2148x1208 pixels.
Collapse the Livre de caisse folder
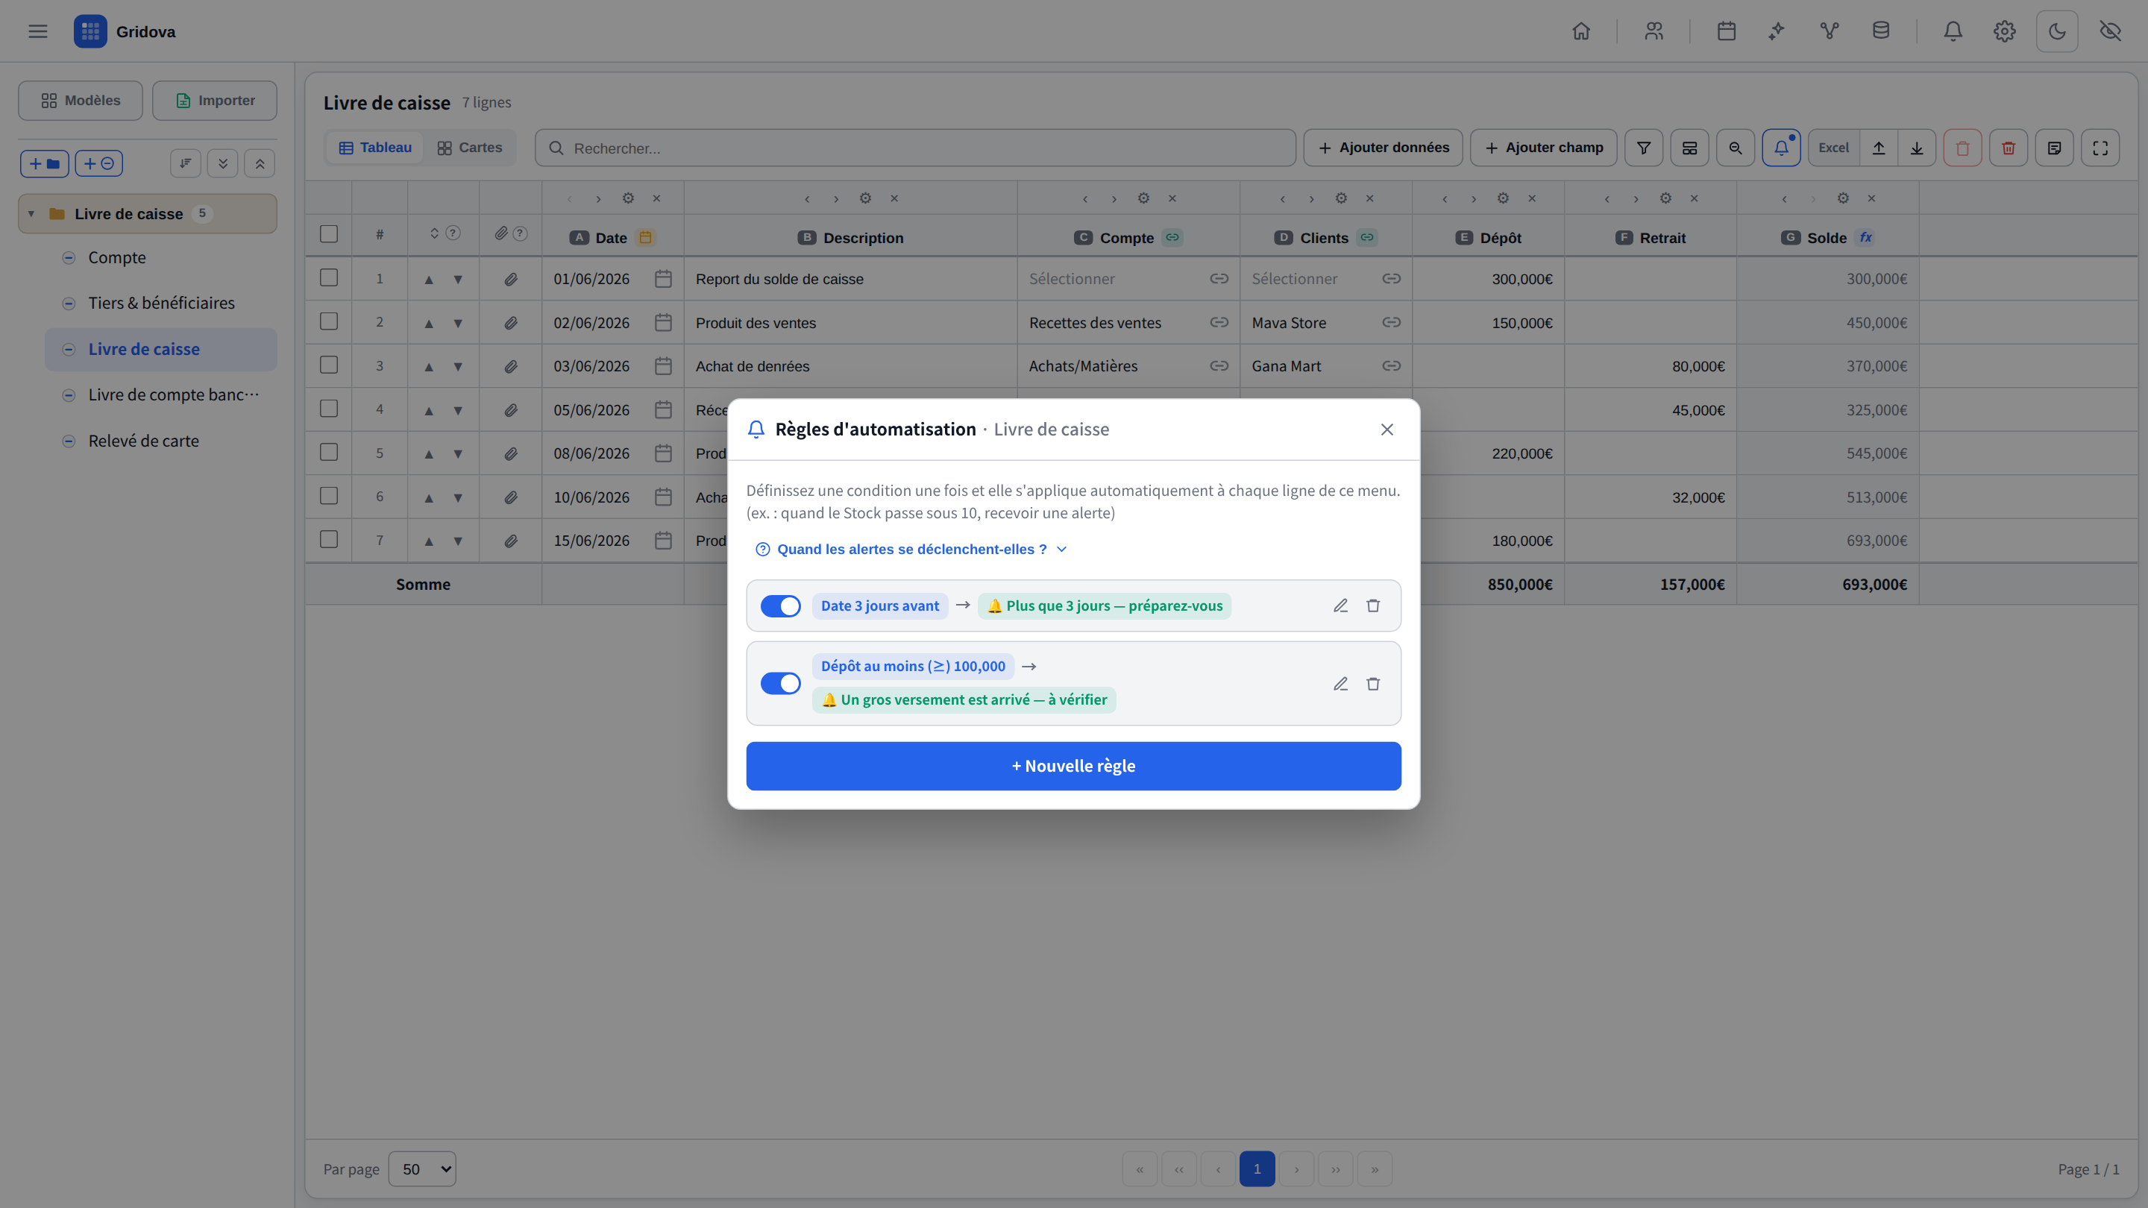tap(31, 214)
